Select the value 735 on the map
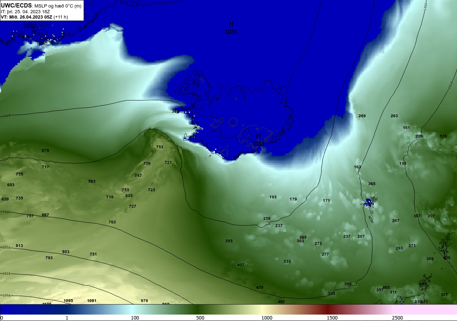The image size is (457, 321). [x=19, y=198]
